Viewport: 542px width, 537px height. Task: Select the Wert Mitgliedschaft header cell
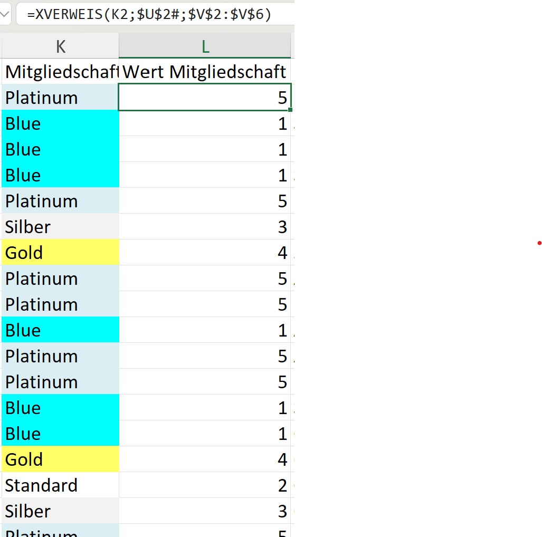(x=205, y=71)
